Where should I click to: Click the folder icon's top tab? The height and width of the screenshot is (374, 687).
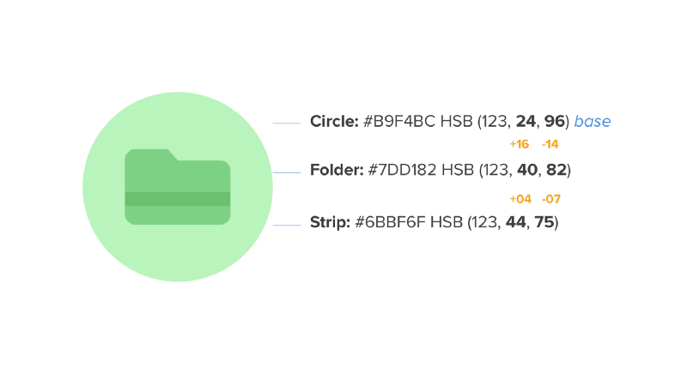click(x=149, y=154)
